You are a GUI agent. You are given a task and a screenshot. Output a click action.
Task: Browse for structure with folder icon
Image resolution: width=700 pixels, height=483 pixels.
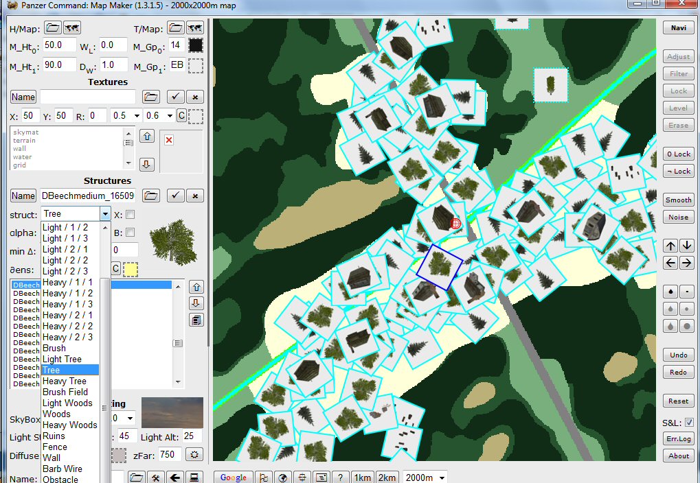[x=151, y=196]
